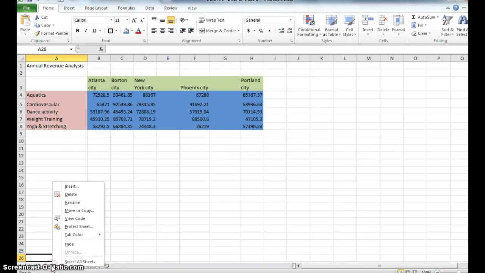Apply Percent Style format
Image resolution: width=485 pixels, height=273 pixels.
click(261, 31)
